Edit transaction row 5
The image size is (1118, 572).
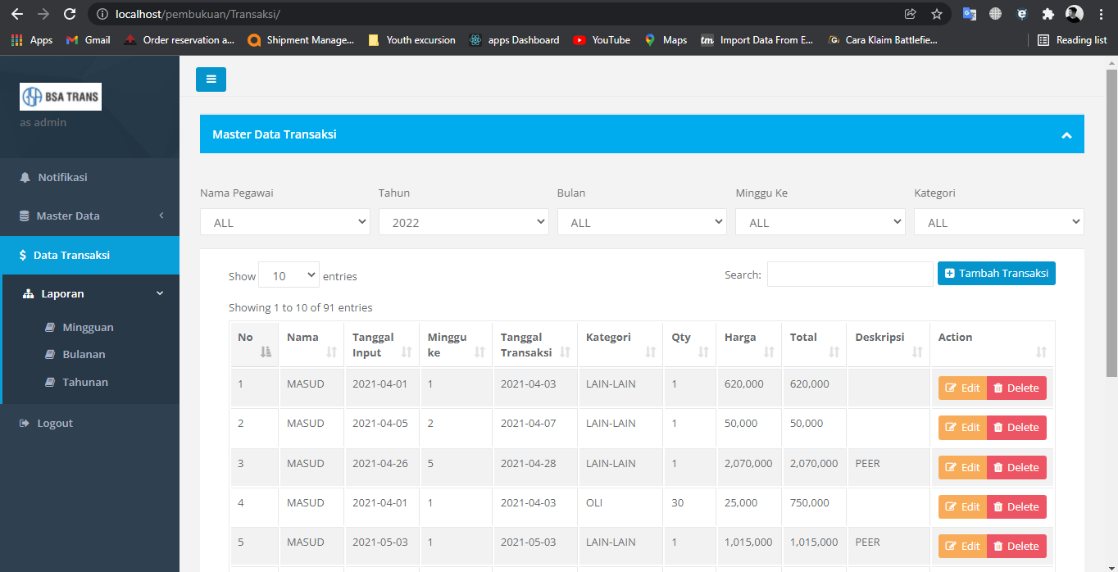(962, 546)
